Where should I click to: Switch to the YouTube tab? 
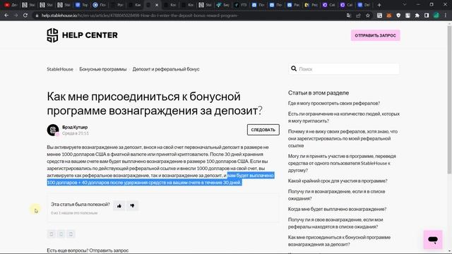click(11, 5)
